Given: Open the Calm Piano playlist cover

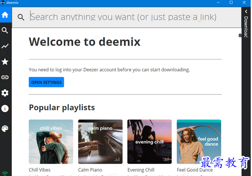Looking at the screenshot, I should [100, 142].
